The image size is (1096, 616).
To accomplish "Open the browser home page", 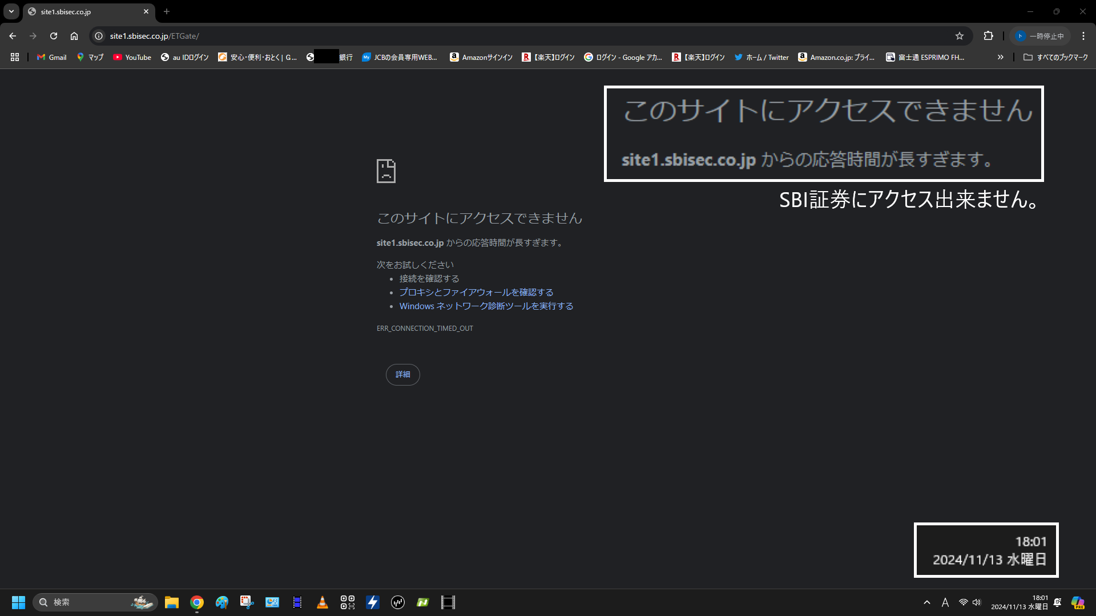I will click(x=74, y=36).
